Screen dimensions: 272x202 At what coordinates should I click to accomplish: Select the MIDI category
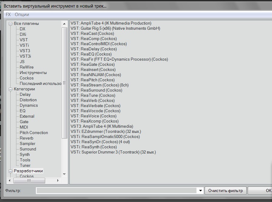point(24,127)
